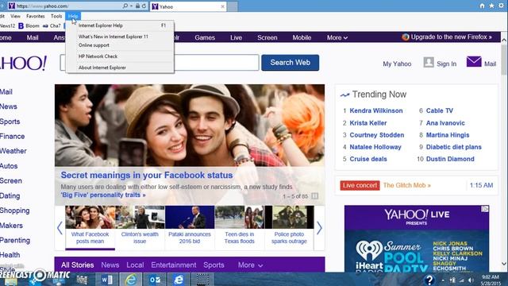508x286 pixels.
Task: Show hidden system tray icons
Action: coord(443,280)
